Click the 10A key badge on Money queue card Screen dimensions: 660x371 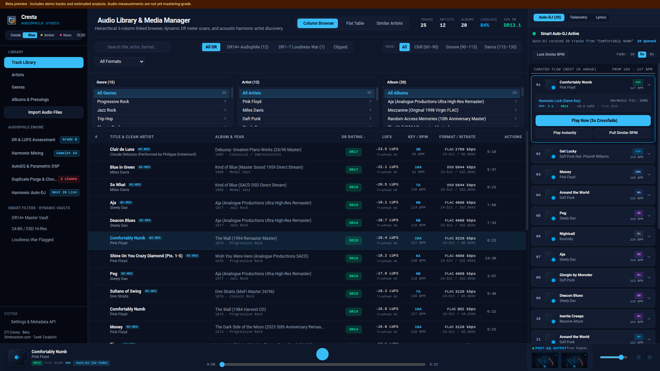638,172
